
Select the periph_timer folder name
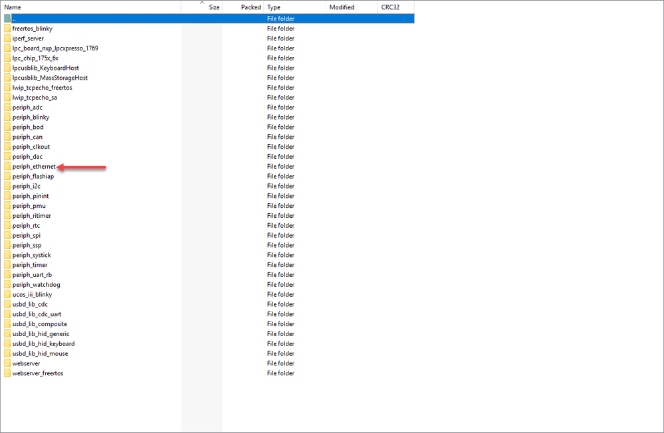coord(30,264)
